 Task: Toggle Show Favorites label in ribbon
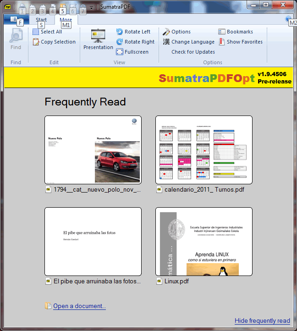[x=245, y=42]
